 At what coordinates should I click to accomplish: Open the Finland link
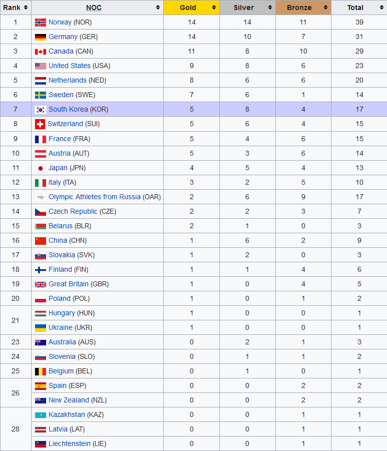pos(60,269)
